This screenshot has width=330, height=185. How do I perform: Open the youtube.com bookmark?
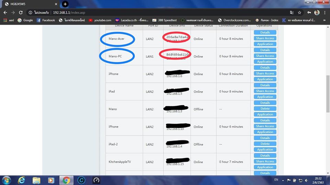100,20
